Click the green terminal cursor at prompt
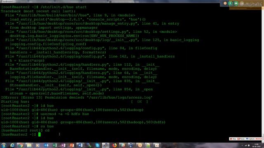The height and width of the screenshot is (148, 264). (40, 134)
